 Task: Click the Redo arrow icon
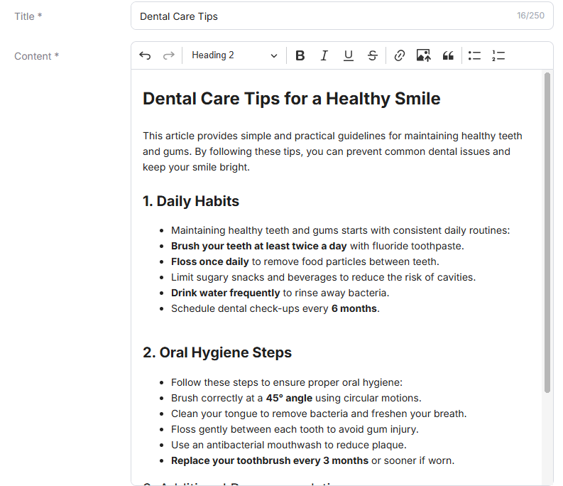click(168, 55)
